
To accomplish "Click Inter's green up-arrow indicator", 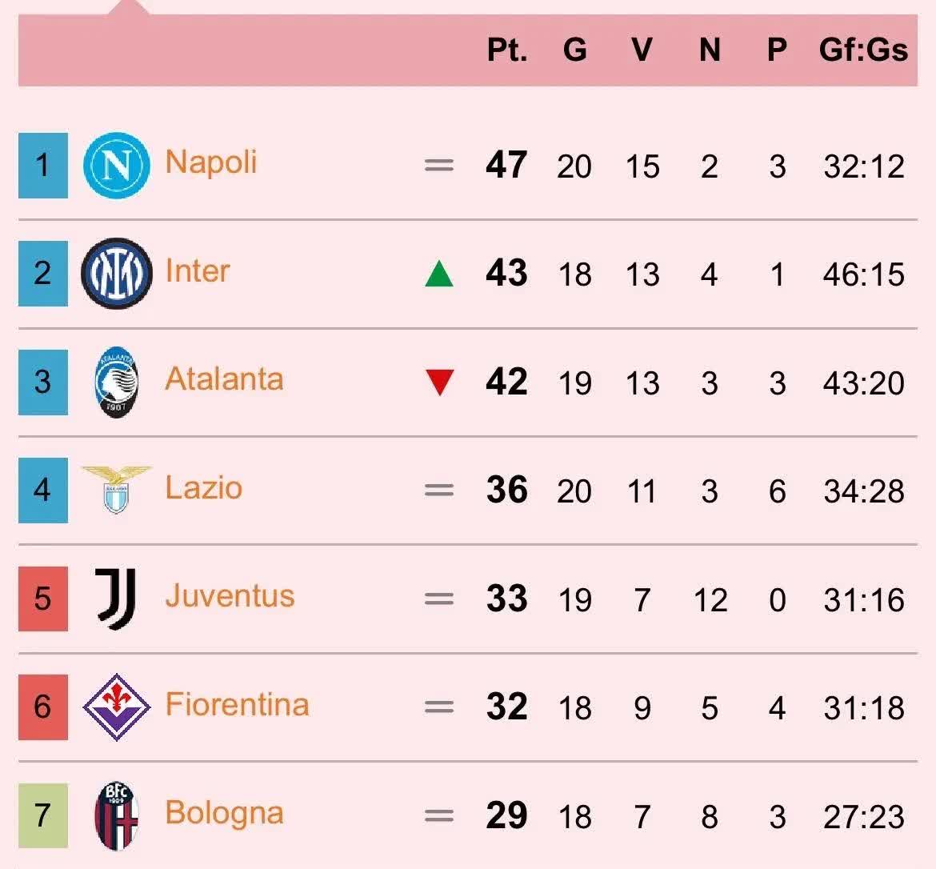I will pos(439,274).
